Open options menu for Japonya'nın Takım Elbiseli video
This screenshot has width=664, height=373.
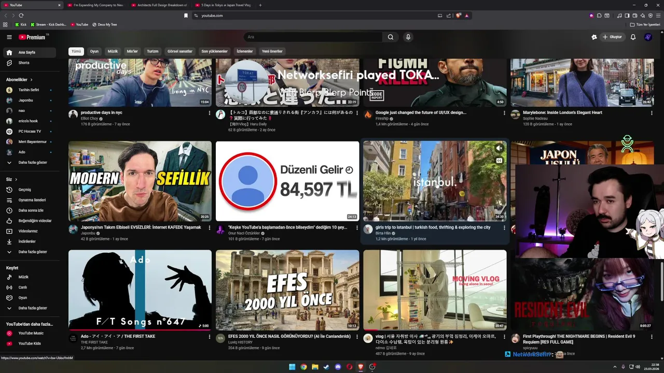coord(210,228)
